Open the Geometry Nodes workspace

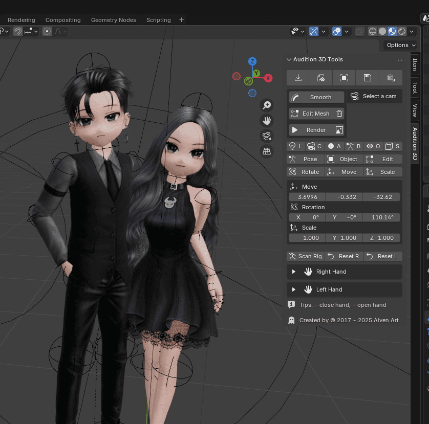click(x=113, y=20)
